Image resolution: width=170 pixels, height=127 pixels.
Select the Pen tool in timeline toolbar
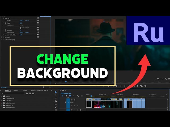[x=56, y=107]
